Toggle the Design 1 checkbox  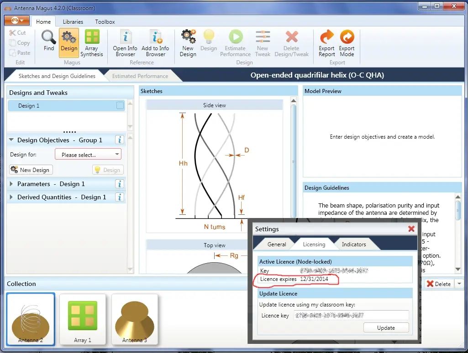tap(120, 105)
